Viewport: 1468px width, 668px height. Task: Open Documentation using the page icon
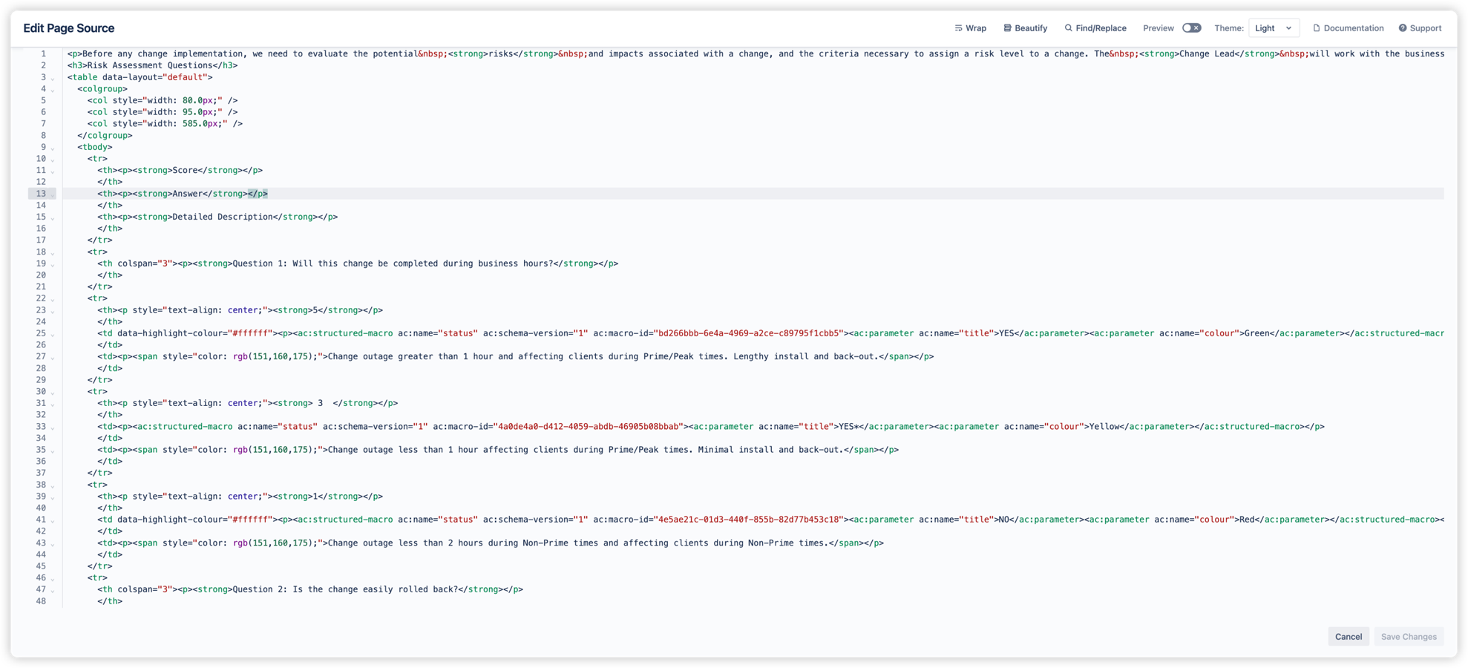point(1317,27)
